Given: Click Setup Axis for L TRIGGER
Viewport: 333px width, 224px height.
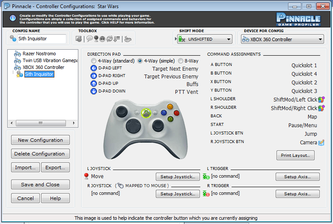Looking at the screenshot, I should [x=297, y=176].
